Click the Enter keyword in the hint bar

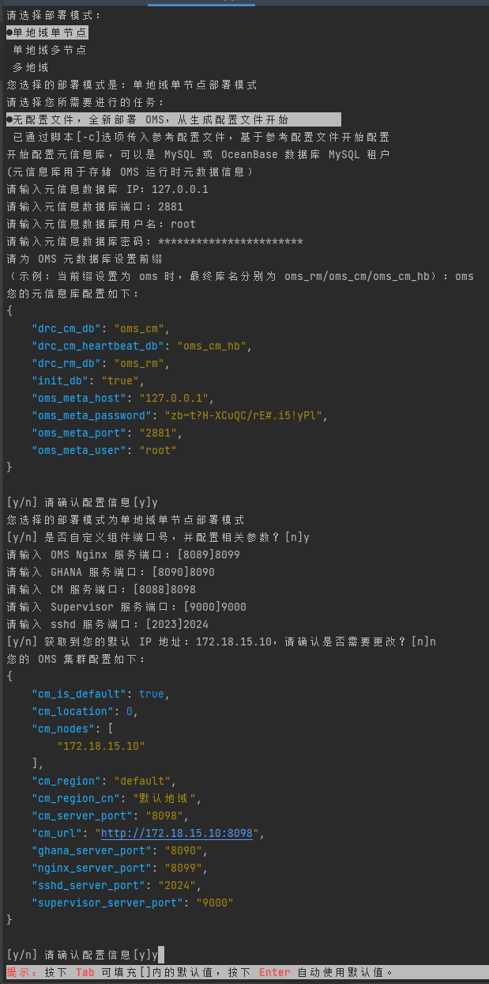point(275,972)
